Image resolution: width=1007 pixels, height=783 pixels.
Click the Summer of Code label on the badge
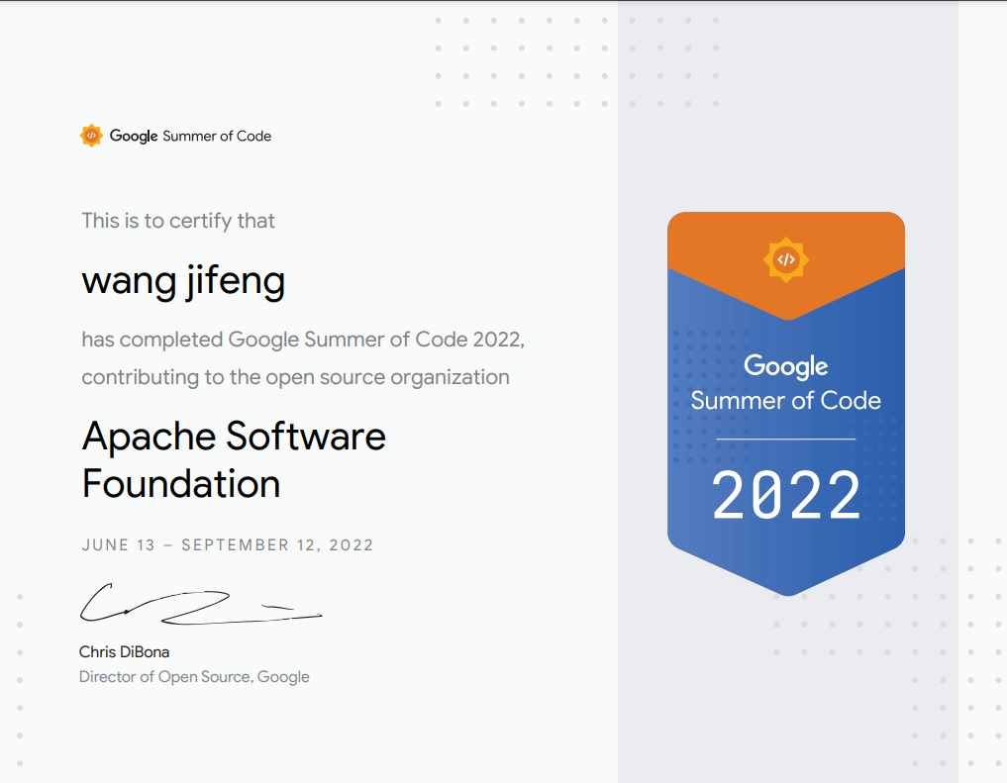[x=785, y=401]
